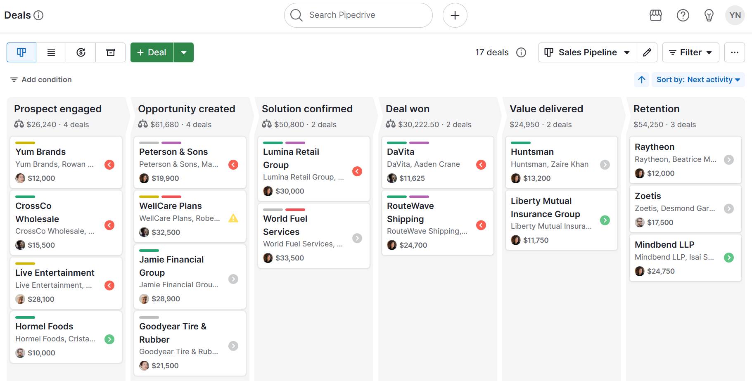The height and width of the screenshot is (381, 752).
Task: Click into the Search Pipedrive field
Action: pos(358,15)
